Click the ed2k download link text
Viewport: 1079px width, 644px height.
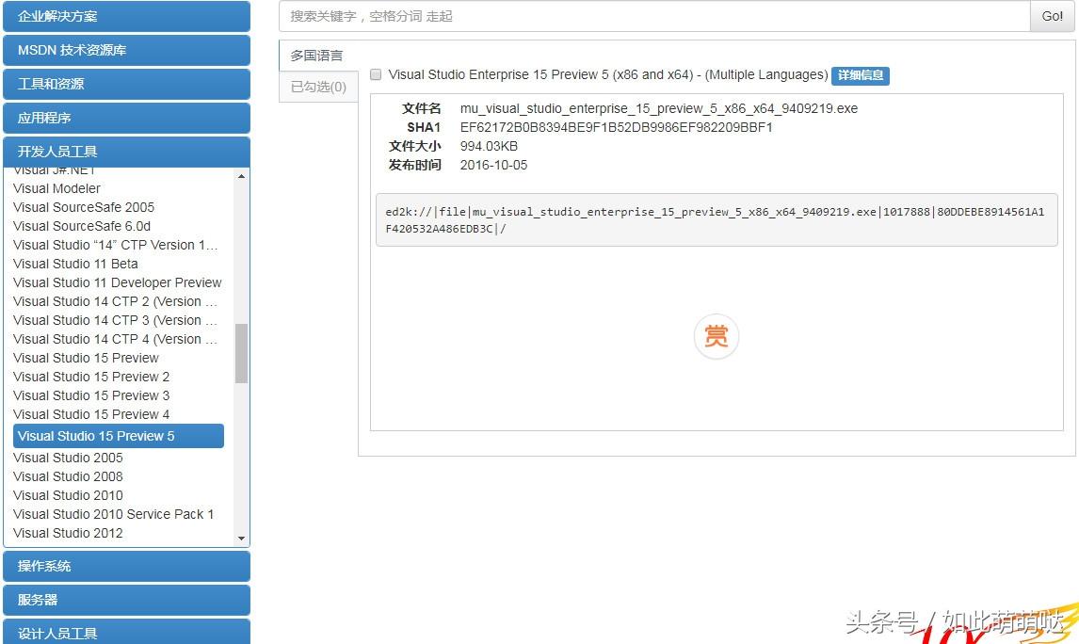715,220
